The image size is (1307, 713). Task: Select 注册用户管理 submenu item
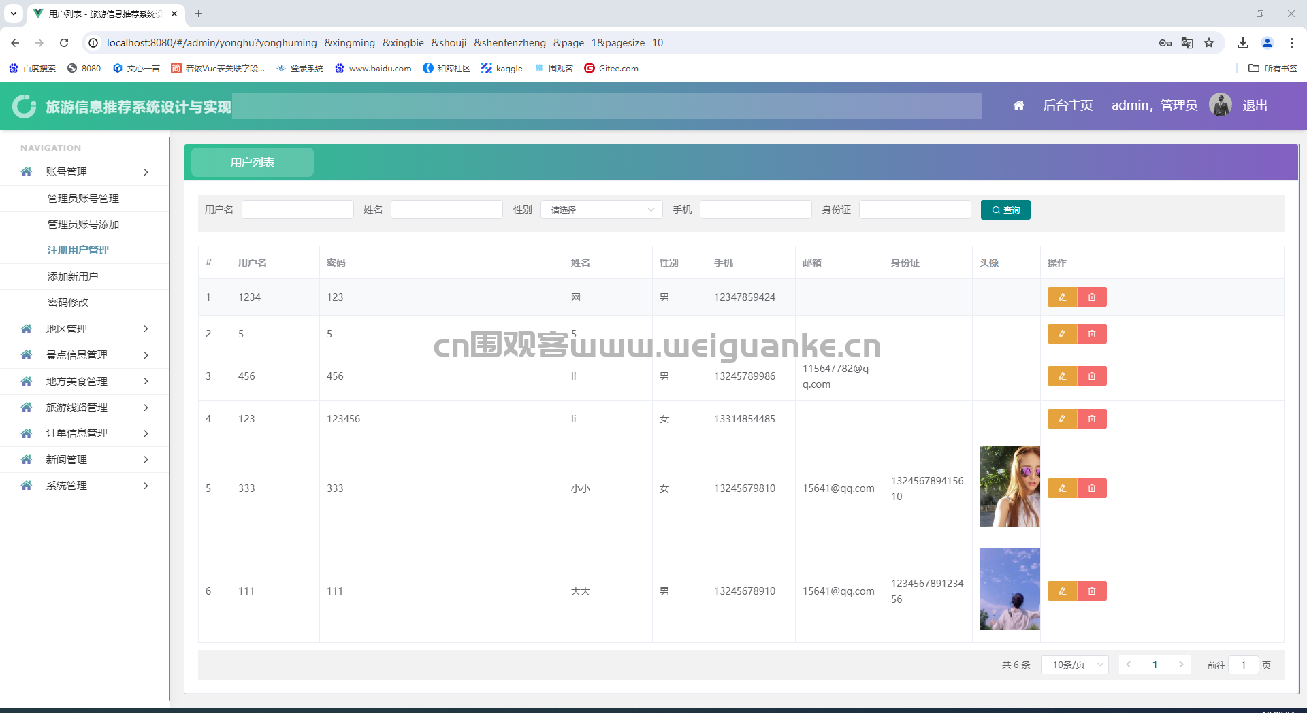coord(78,250)
